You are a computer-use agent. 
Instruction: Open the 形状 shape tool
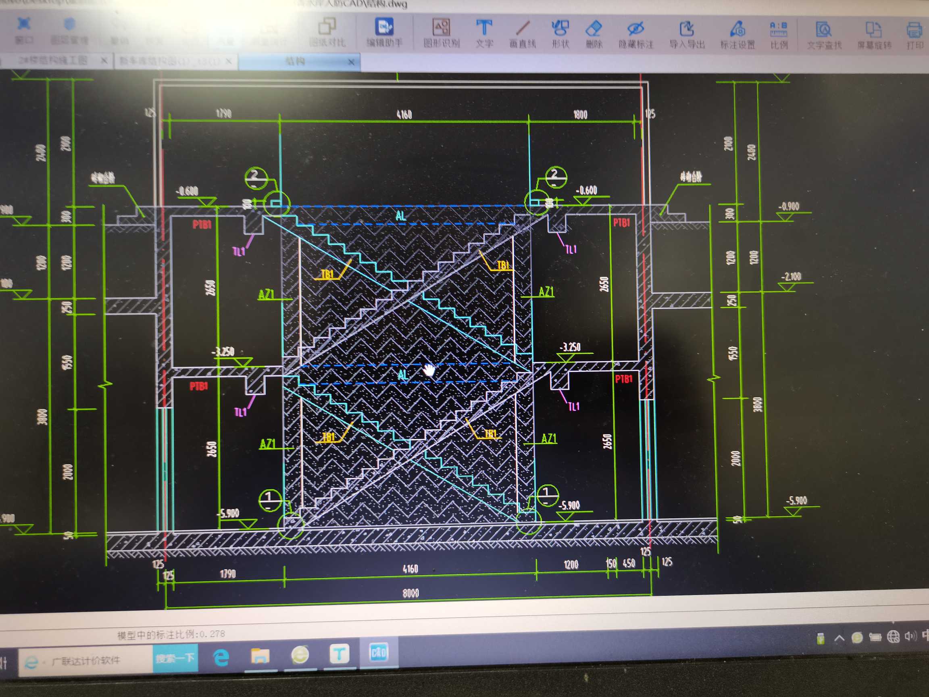click(560, 33)
